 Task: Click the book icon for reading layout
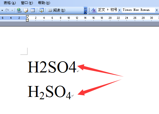pos(50,10)
